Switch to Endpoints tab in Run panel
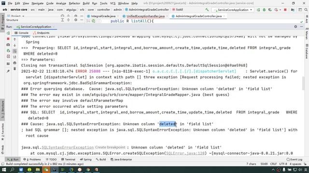The width and height of the screenshot is (309, 173). coord(41,33)
